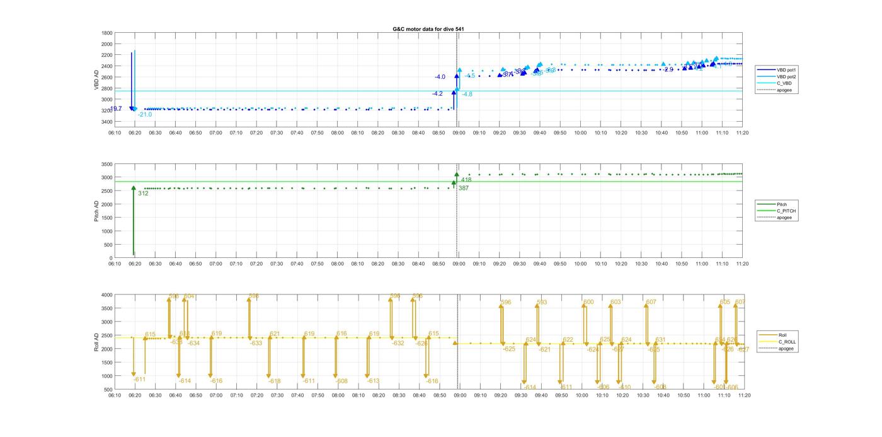Click the 06:10 tick under the Roll plot
Screen dimensions: 882x437
(x=115, y=395)
